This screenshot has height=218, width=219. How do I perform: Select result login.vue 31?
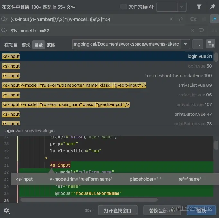tap(107, 56)
